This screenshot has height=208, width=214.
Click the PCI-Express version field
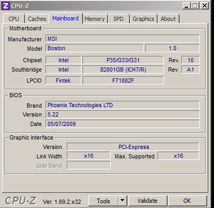pos(133,147)
